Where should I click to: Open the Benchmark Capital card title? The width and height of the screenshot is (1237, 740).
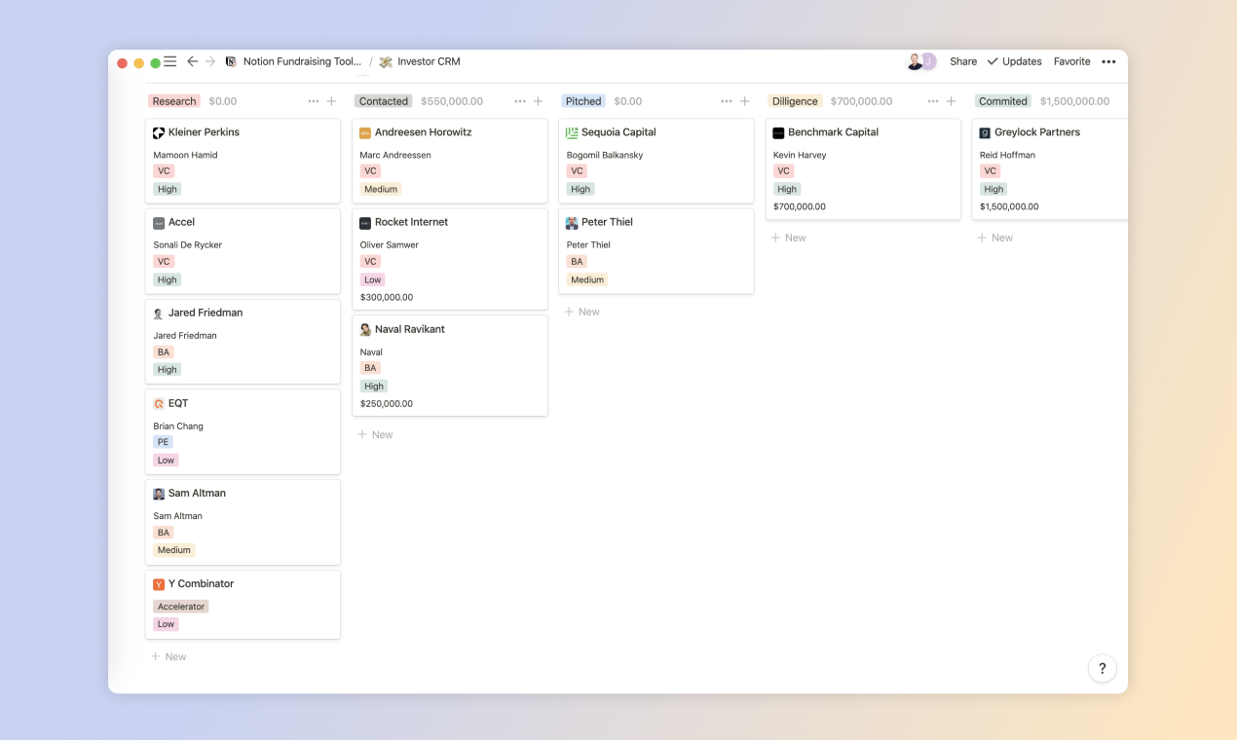[x=833, y=132]
